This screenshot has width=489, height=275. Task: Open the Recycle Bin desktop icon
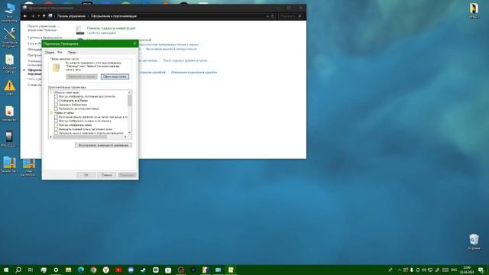474,241
